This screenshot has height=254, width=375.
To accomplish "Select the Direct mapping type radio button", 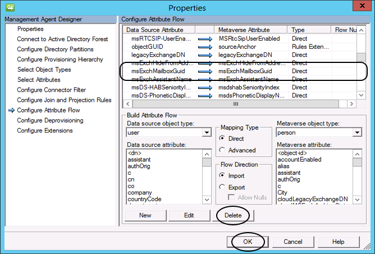I will pos(223,138).
